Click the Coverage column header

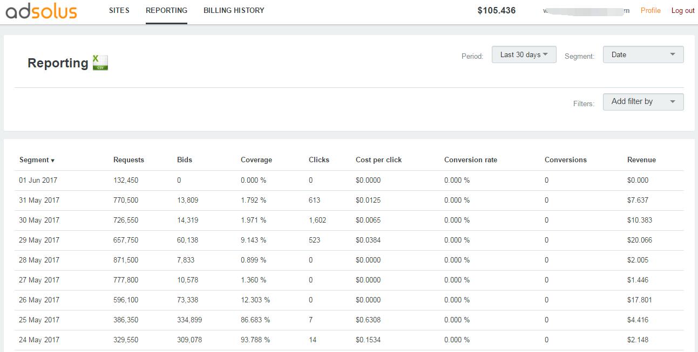click(256, 160)
